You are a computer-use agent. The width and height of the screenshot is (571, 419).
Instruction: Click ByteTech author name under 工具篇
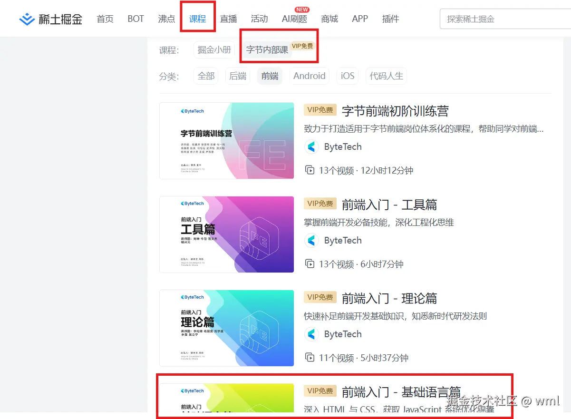pyautogui.click(x=343, y=241)
